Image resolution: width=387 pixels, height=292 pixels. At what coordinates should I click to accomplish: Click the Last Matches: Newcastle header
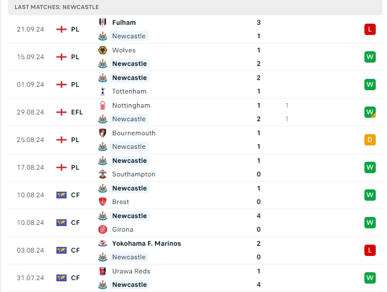[57, 7]
